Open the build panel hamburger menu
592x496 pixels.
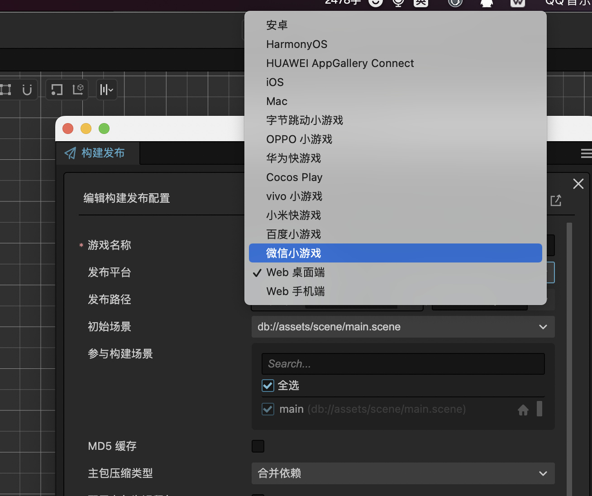click(x=586, y=154)
